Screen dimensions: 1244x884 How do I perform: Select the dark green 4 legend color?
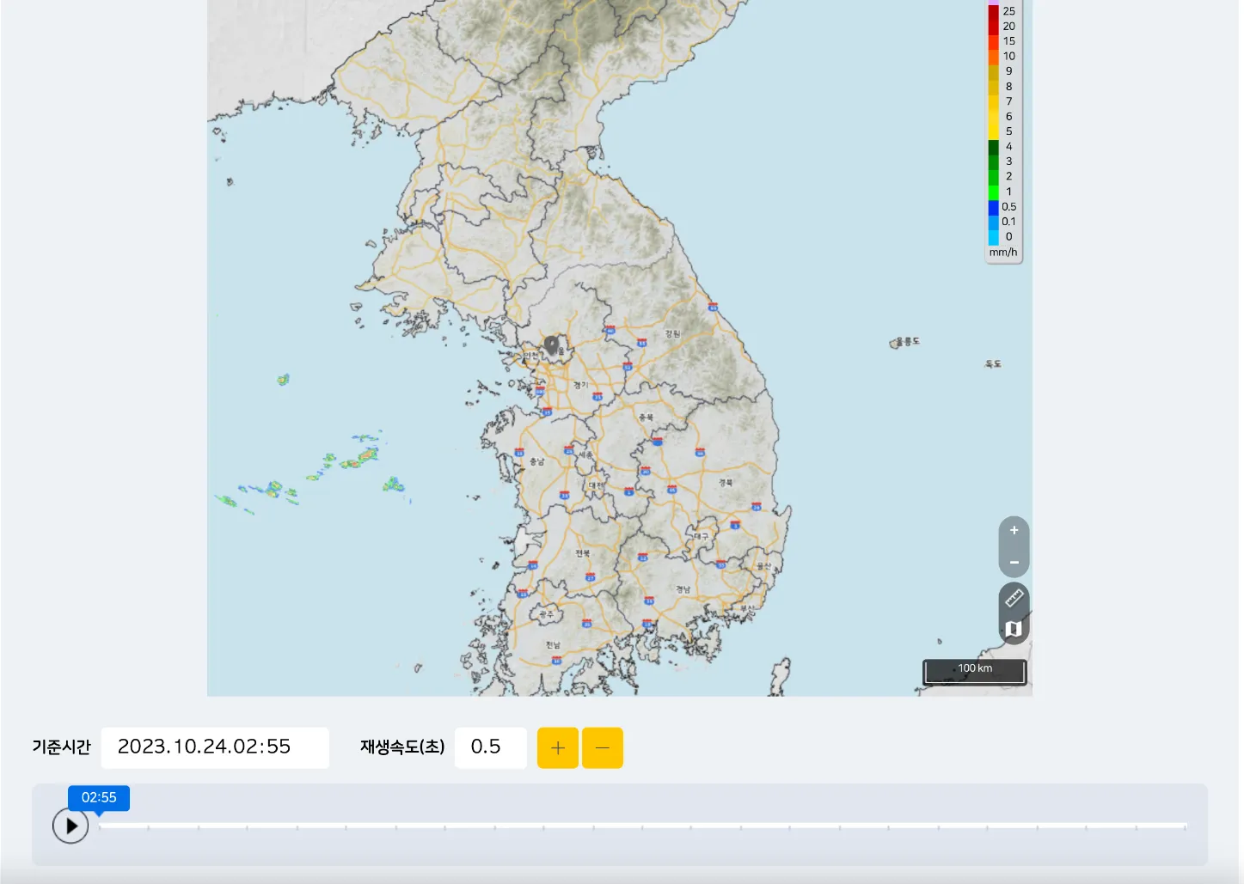(993, 147)
